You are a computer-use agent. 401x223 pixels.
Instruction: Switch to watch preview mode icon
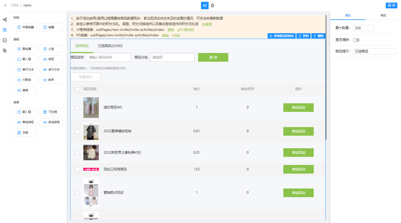coord(213,5)
